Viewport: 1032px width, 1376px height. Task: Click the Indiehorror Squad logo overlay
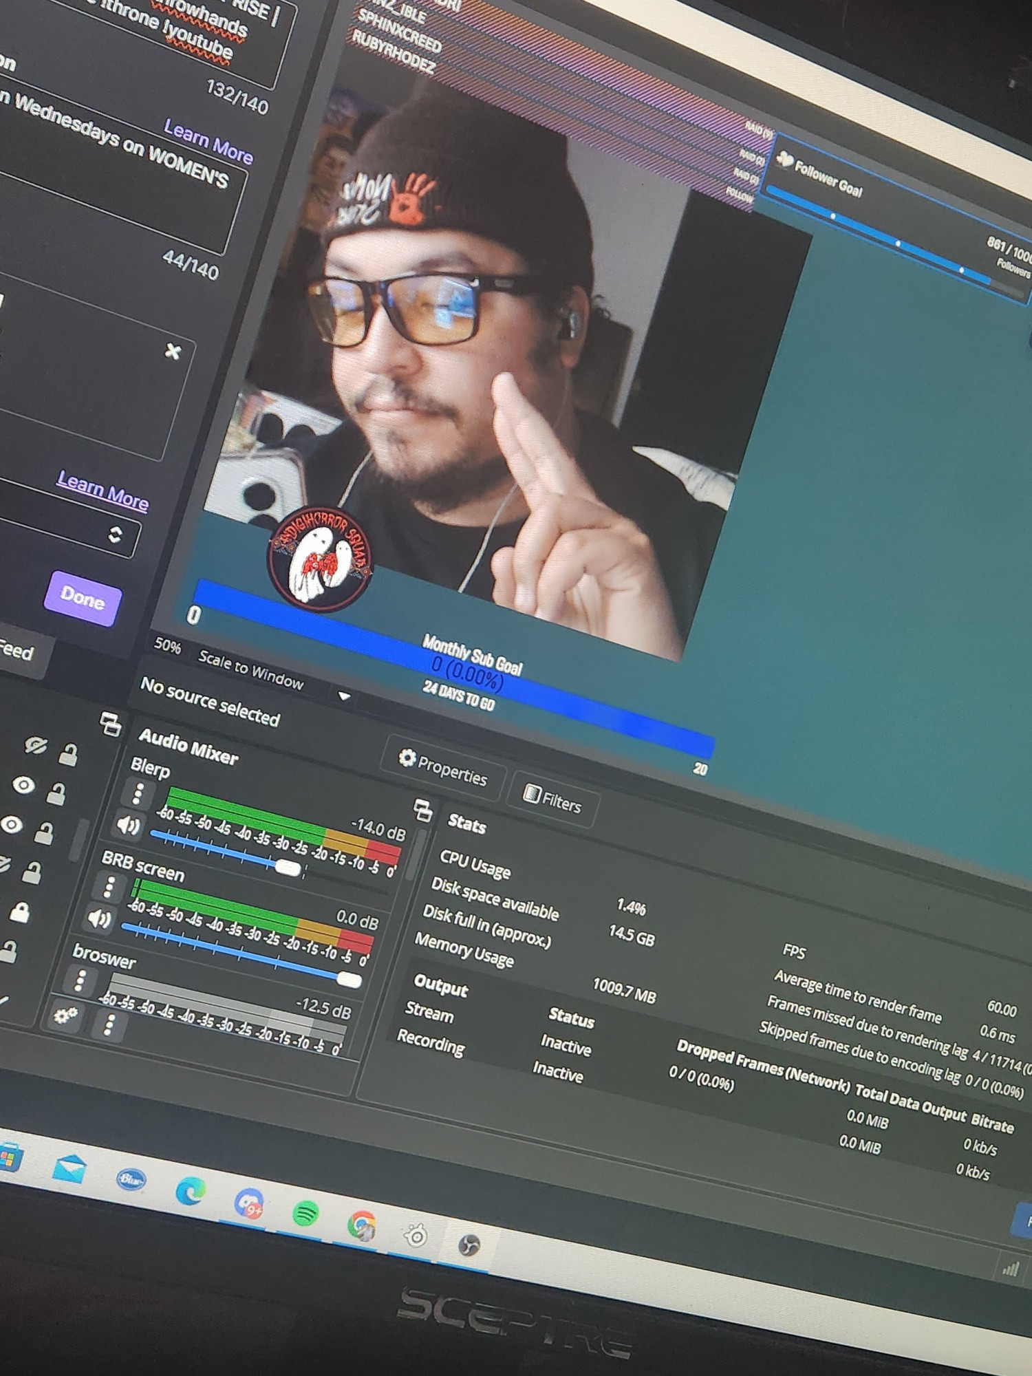[x=320, y=559]
